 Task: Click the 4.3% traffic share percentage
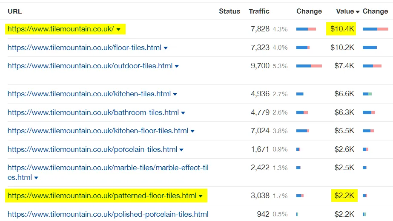[x=280, y=29]
